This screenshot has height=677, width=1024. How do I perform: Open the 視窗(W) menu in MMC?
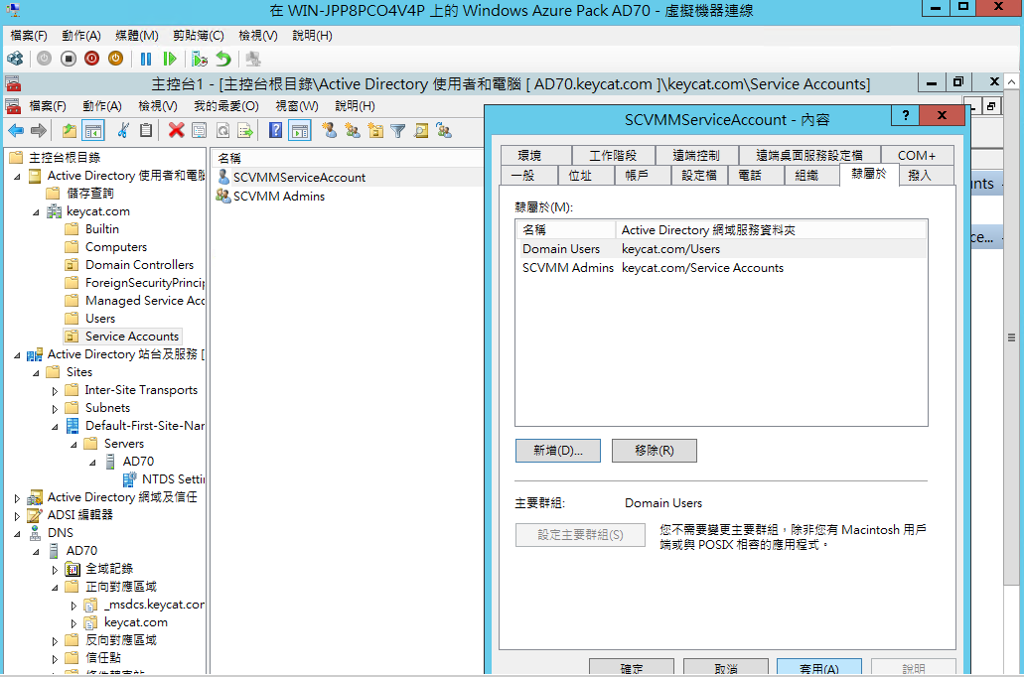(297, 106)
